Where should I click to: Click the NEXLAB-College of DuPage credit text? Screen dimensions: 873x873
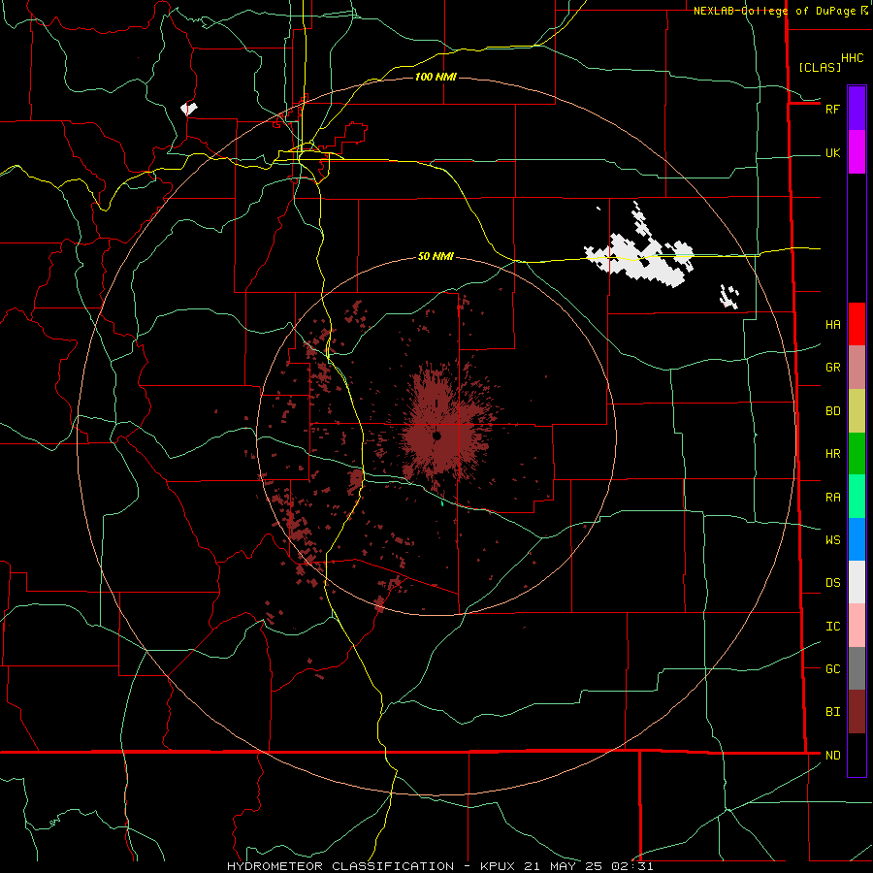tap(774, 11)
